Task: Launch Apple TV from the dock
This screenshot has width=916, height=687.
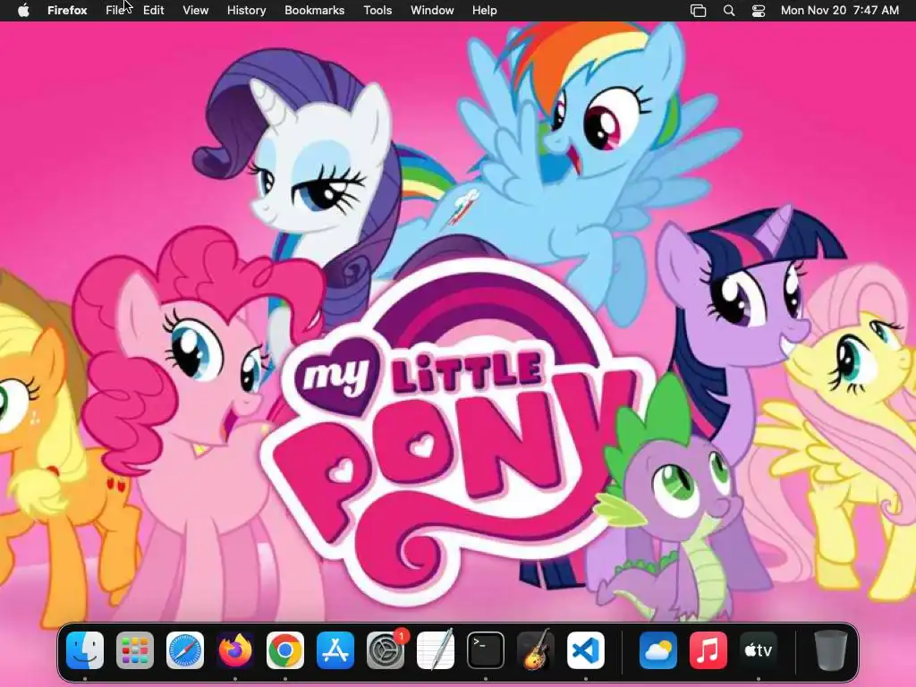Action: (759, 650)
